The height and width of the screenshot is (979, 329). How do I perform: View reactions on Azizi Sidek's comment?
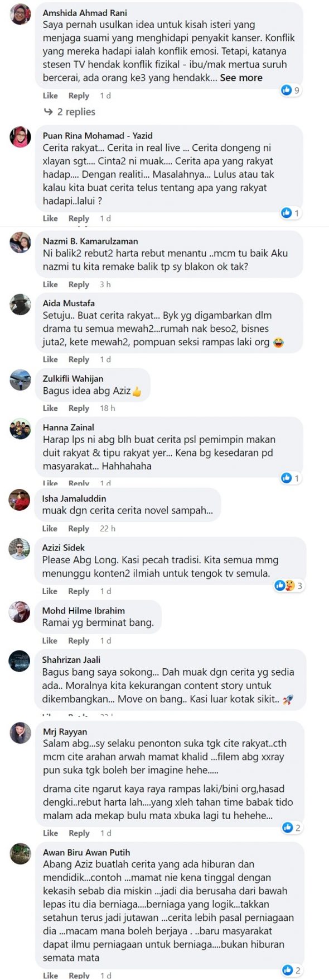point(289,586)
